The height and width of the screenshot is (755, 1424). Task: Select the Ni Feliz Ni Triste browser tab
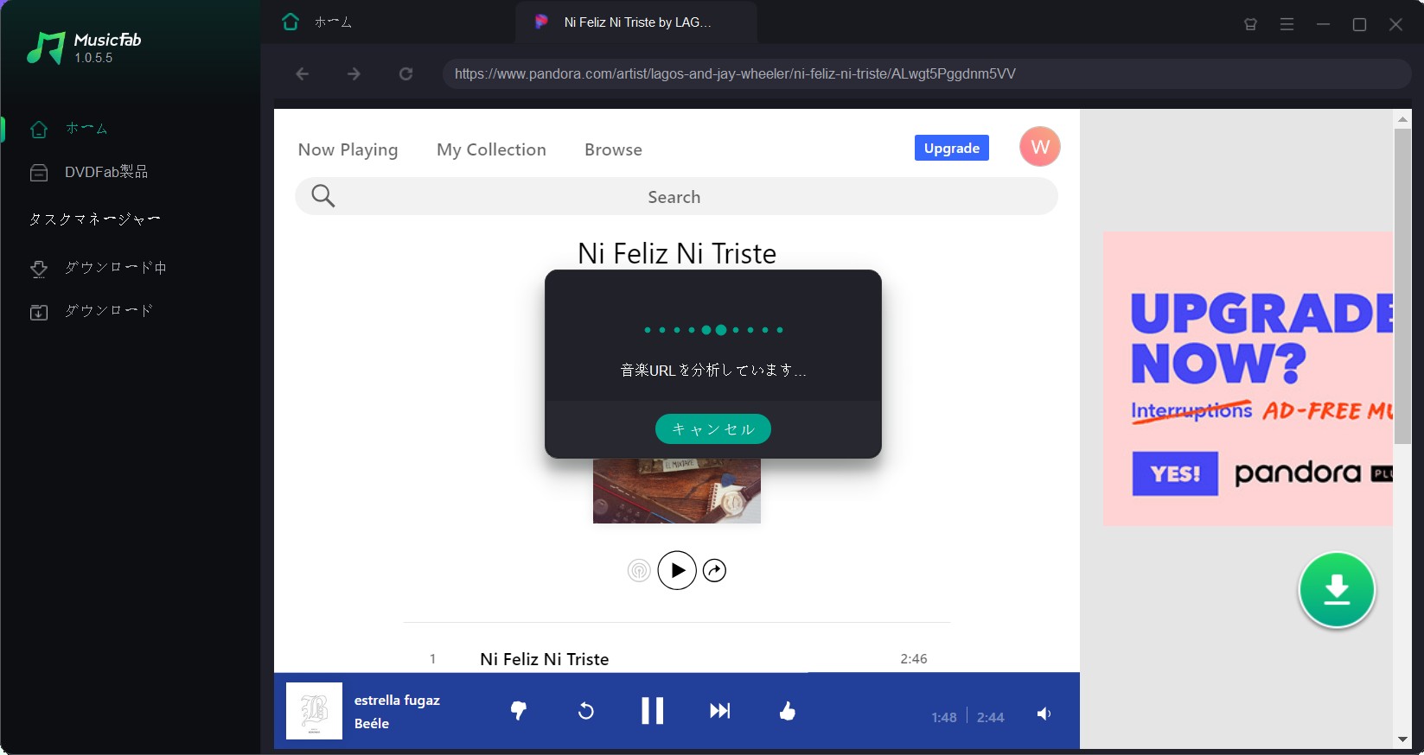[636, 22]
